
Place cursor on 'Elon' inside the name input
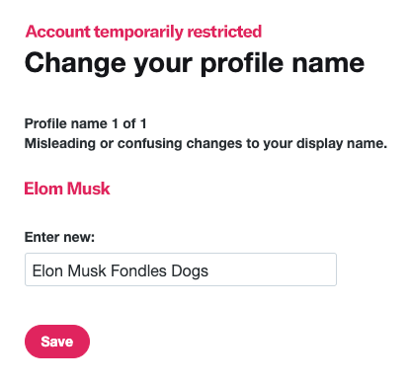47,271
